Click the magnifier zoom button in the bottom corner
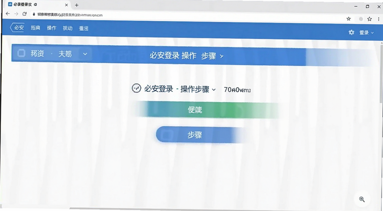This screenshot has width=383, height=211. 362,199
